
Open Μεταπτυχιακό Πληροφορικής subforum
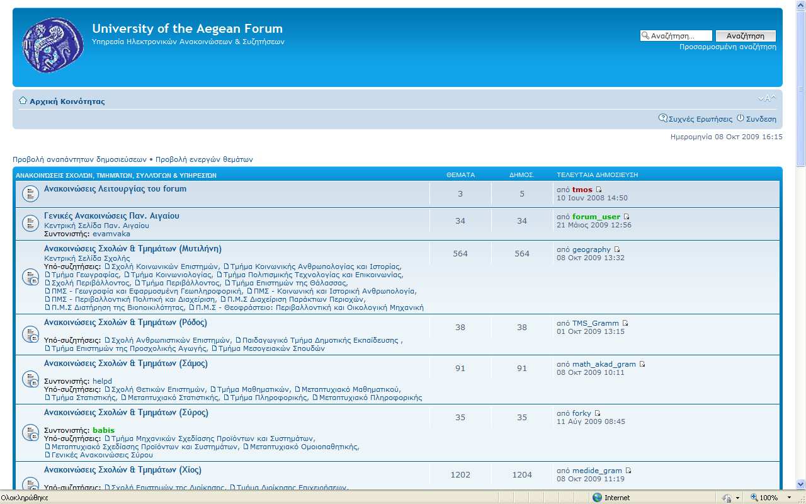point(371,398)
